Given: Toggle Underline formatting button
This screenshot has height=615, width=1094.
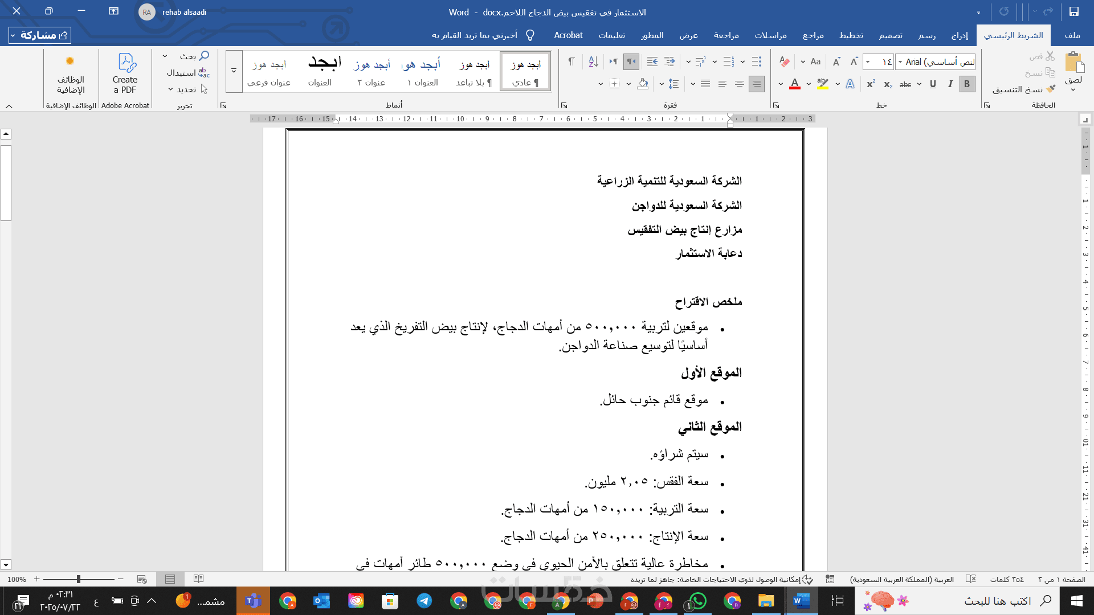Looking at the screenshot, I should pyautogui.click(x=933, y=84).
